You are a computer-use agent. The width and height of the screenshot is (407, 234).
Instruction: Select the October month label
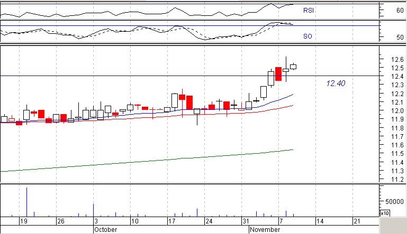coord(105,230)
